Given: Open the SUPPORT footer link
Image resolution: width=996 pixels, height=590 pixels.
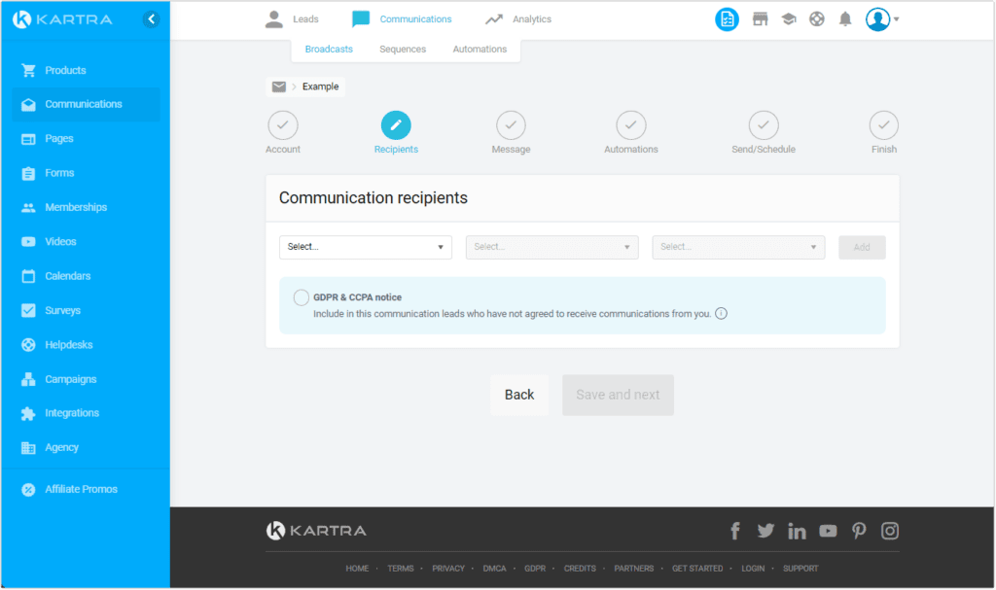Looking at the screenshot, I should coord(800,569).
